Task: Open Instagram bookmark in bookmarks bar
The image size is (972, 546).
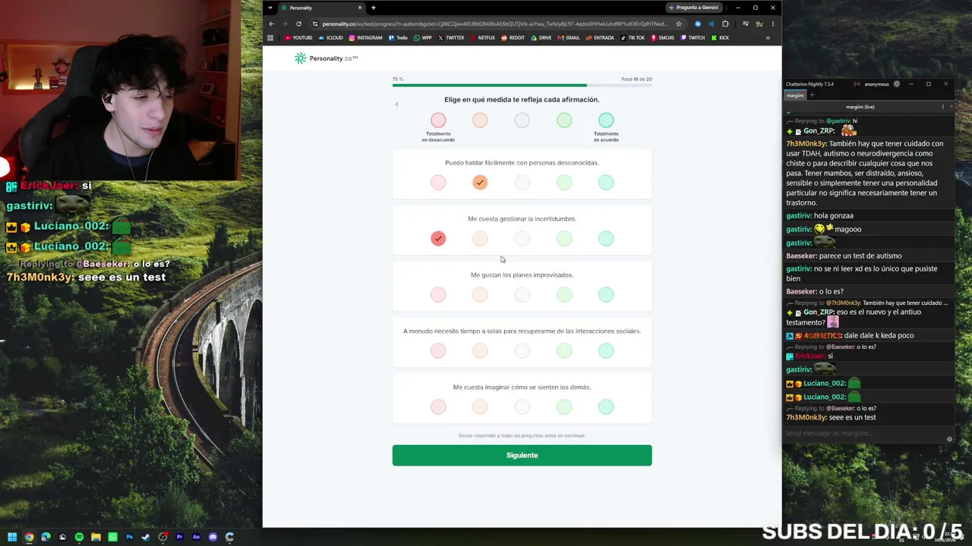Action: point(365,38)
